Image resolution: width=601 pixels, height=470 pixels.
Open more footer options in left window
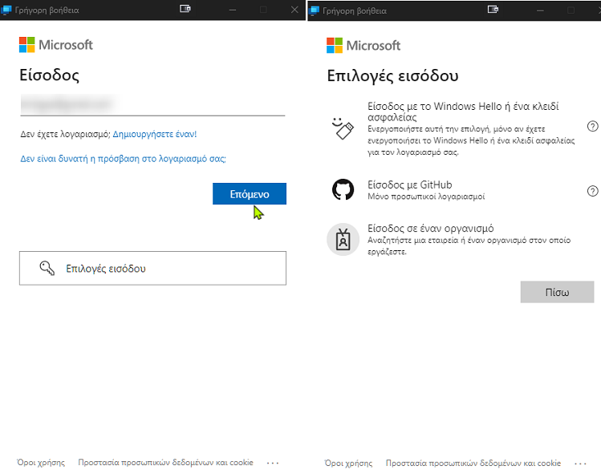point(273,463)
